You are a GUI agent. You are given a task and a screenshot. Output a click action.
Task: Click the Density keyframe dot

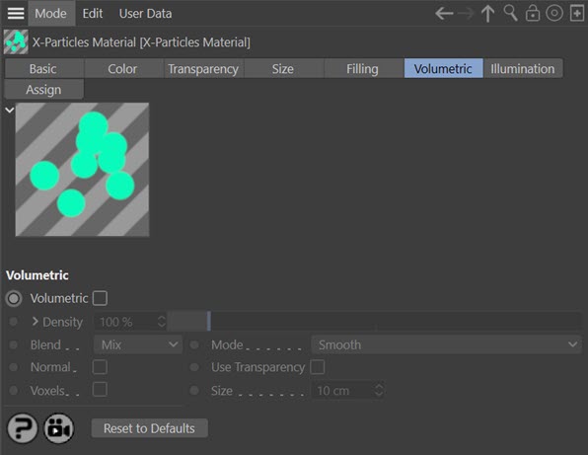14,322
